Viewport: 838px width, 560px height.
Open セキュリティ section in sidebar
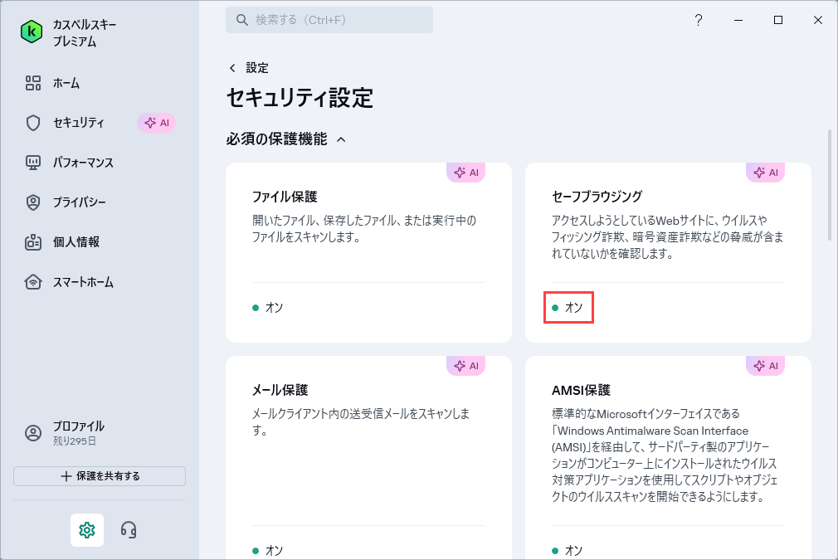point(78,123)
